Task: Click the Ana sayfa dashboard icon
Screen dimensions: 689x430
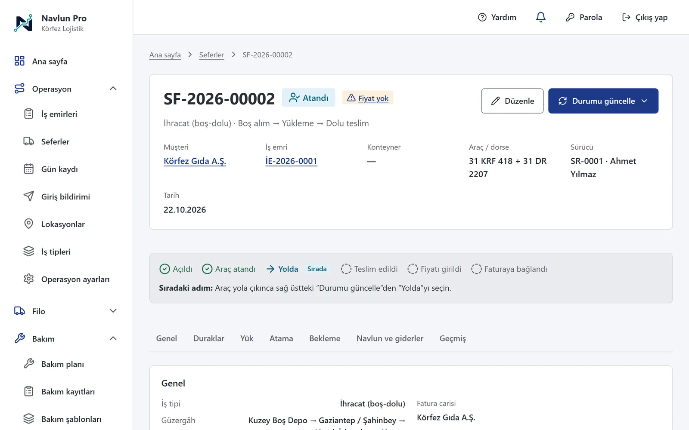Action: [19, 61]
